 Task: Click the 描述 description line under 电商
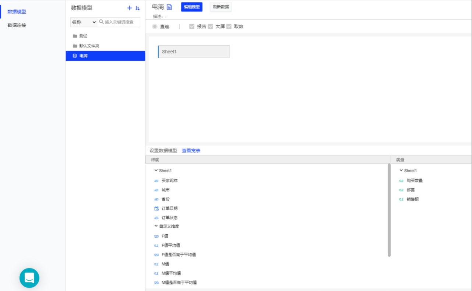(160, 17)
